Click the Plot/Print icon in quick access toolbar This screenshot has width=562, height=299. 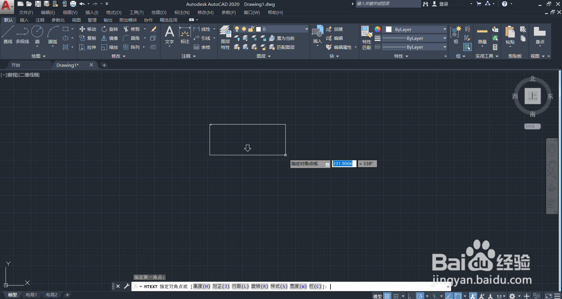[73, 4]
